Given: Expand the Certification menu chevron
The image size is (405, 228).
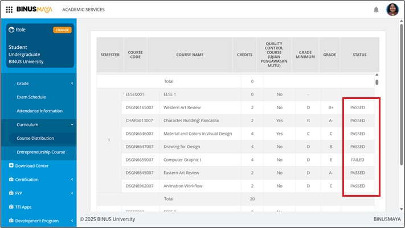Looking at the screenshot, I should coord(72,180).
